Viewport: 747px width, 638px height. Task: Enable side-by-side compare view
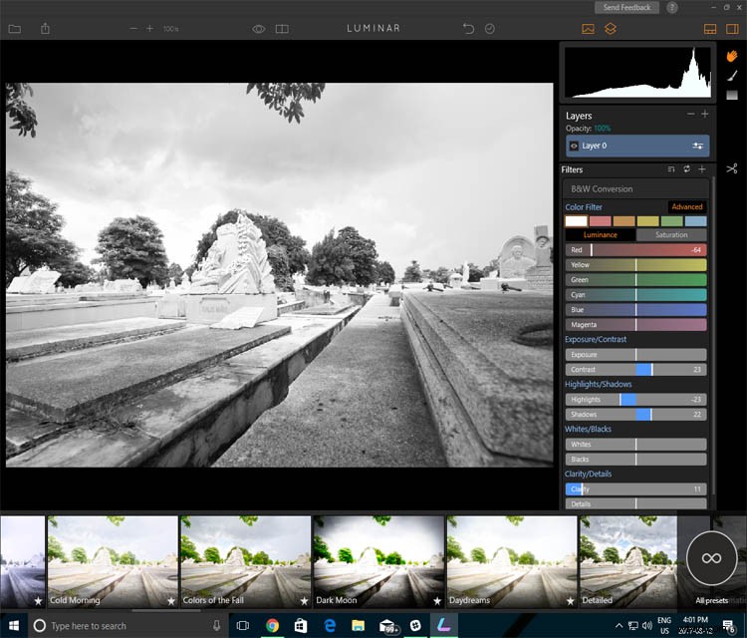click(x=282, y=29)
